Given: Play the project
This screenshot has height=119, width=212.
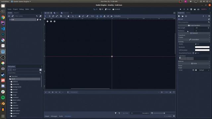Looking at the screenshot, I should pyautogui.click(x=181, y=9).
